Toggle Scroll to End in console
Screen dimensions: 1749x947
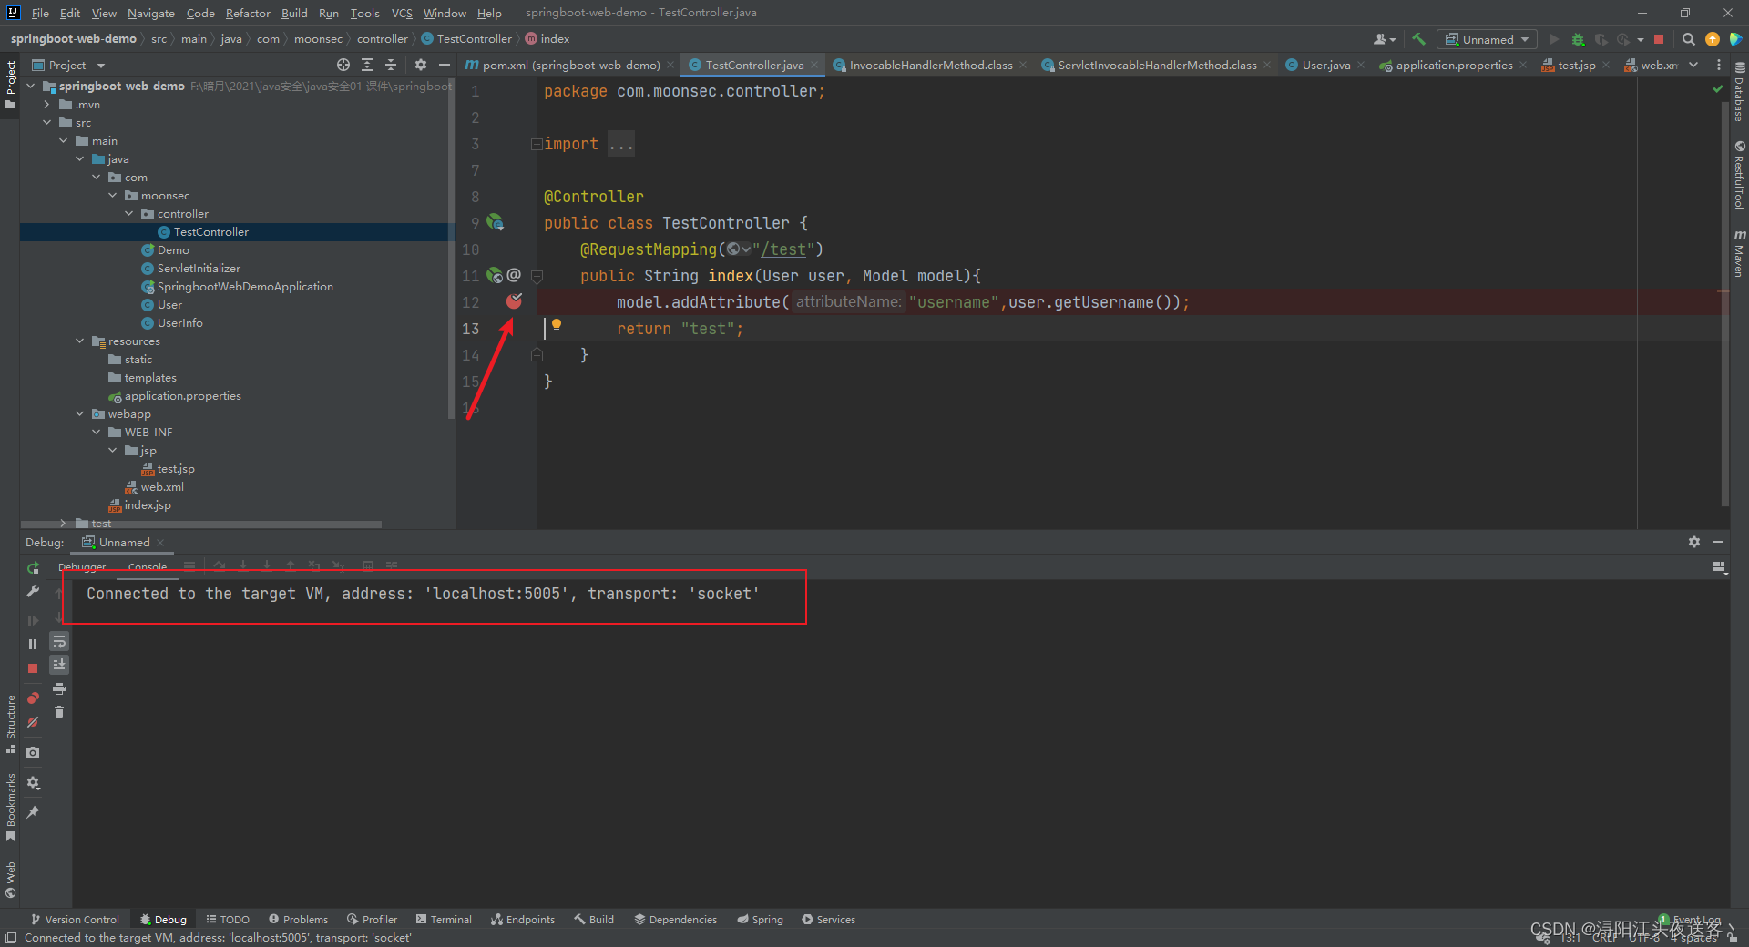pos(59,665)
